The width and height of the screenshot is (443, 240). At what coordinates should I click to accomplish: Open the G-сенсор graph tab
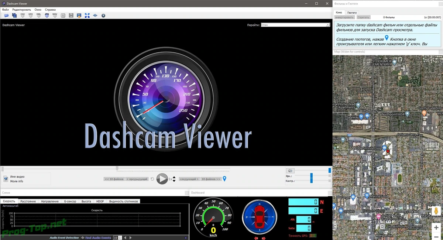pyautogui.click(x=70, y=201)
